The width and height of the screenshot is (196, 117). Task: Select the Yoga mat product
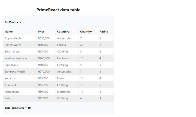click(x=11, y=78)
